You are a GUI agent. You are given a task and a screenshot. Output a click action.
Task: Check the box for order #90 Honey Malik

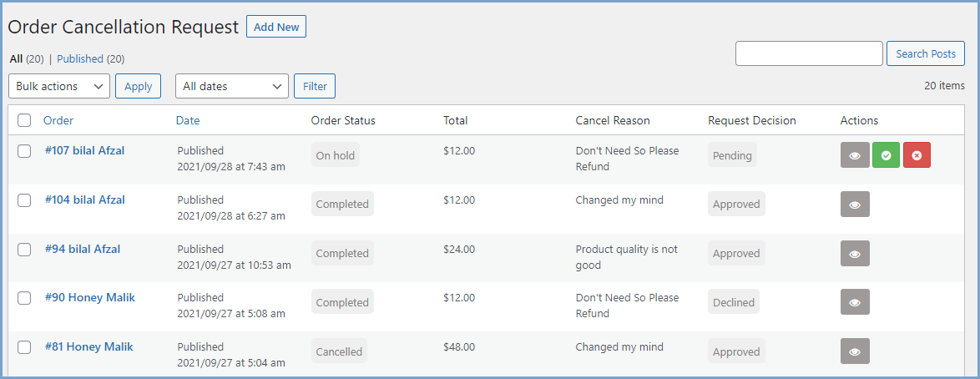(24, 298)
